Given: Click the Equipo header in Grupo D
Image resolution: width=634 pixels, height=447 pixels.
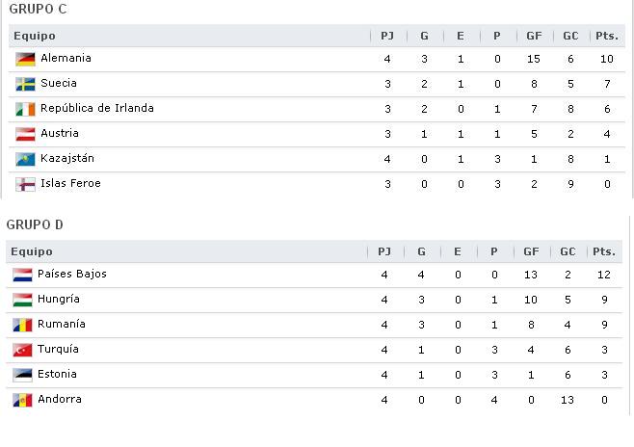Looking at the screenshot, I should 32,251.
